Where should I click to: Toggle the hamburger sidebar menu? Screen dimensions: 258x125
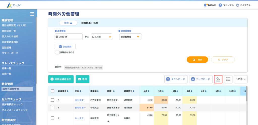point(32,14)
